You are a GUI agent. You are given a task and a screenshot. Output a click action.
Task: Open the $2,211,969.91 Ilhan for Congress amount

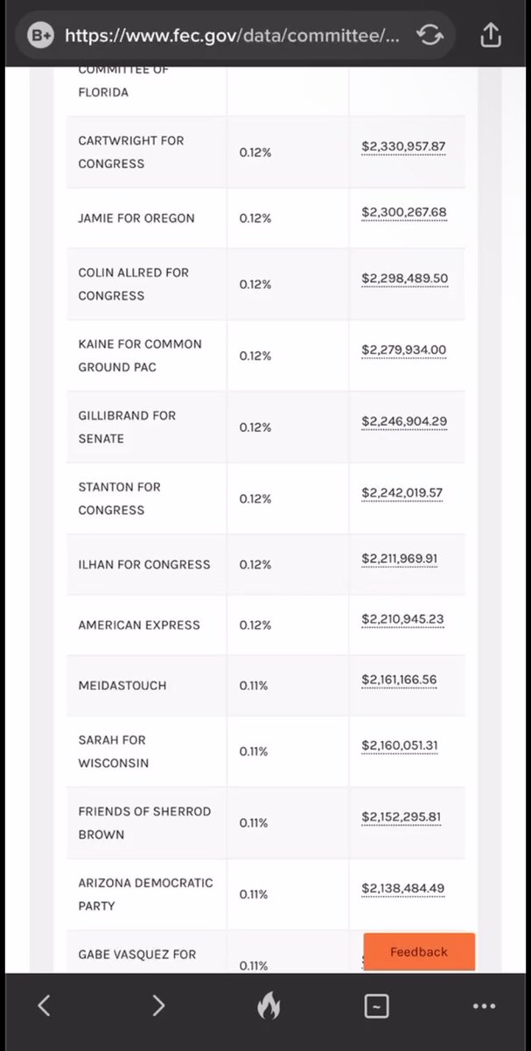coord(400,559)
